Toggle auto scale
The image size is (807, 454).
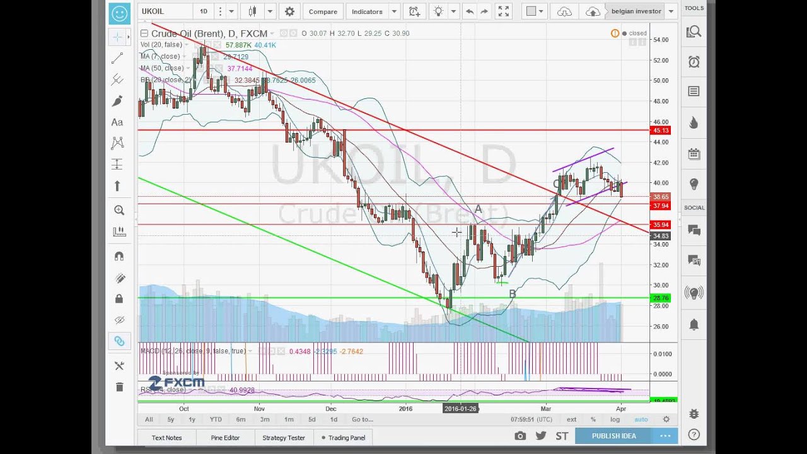[x=641, y=419]
